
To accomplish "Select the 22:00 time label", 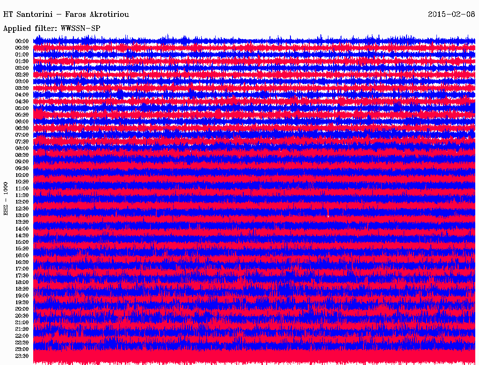I will click(22, 336).
